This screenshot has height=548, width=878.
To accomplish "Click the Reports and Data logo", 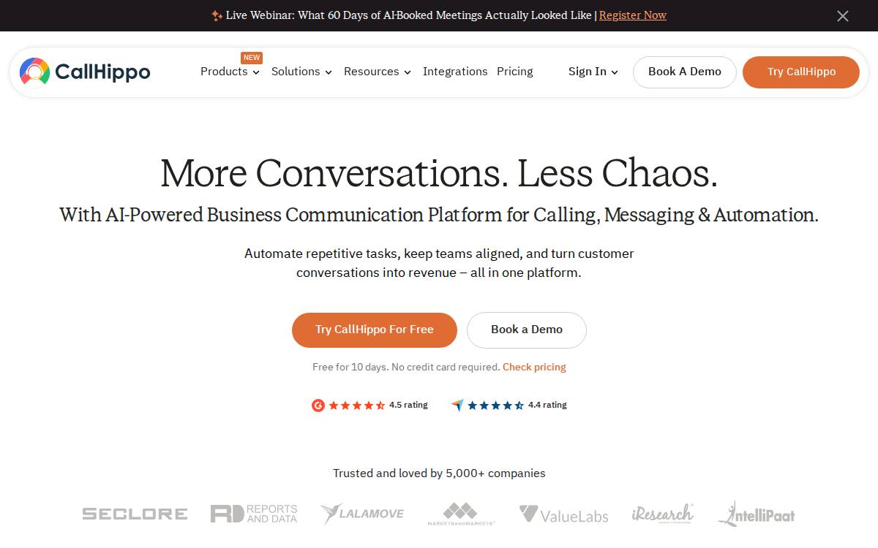I will (x=254, y=514).
